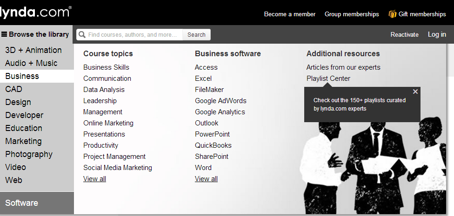
Task: Open Outlook software courses
Action: pos(207,123)
